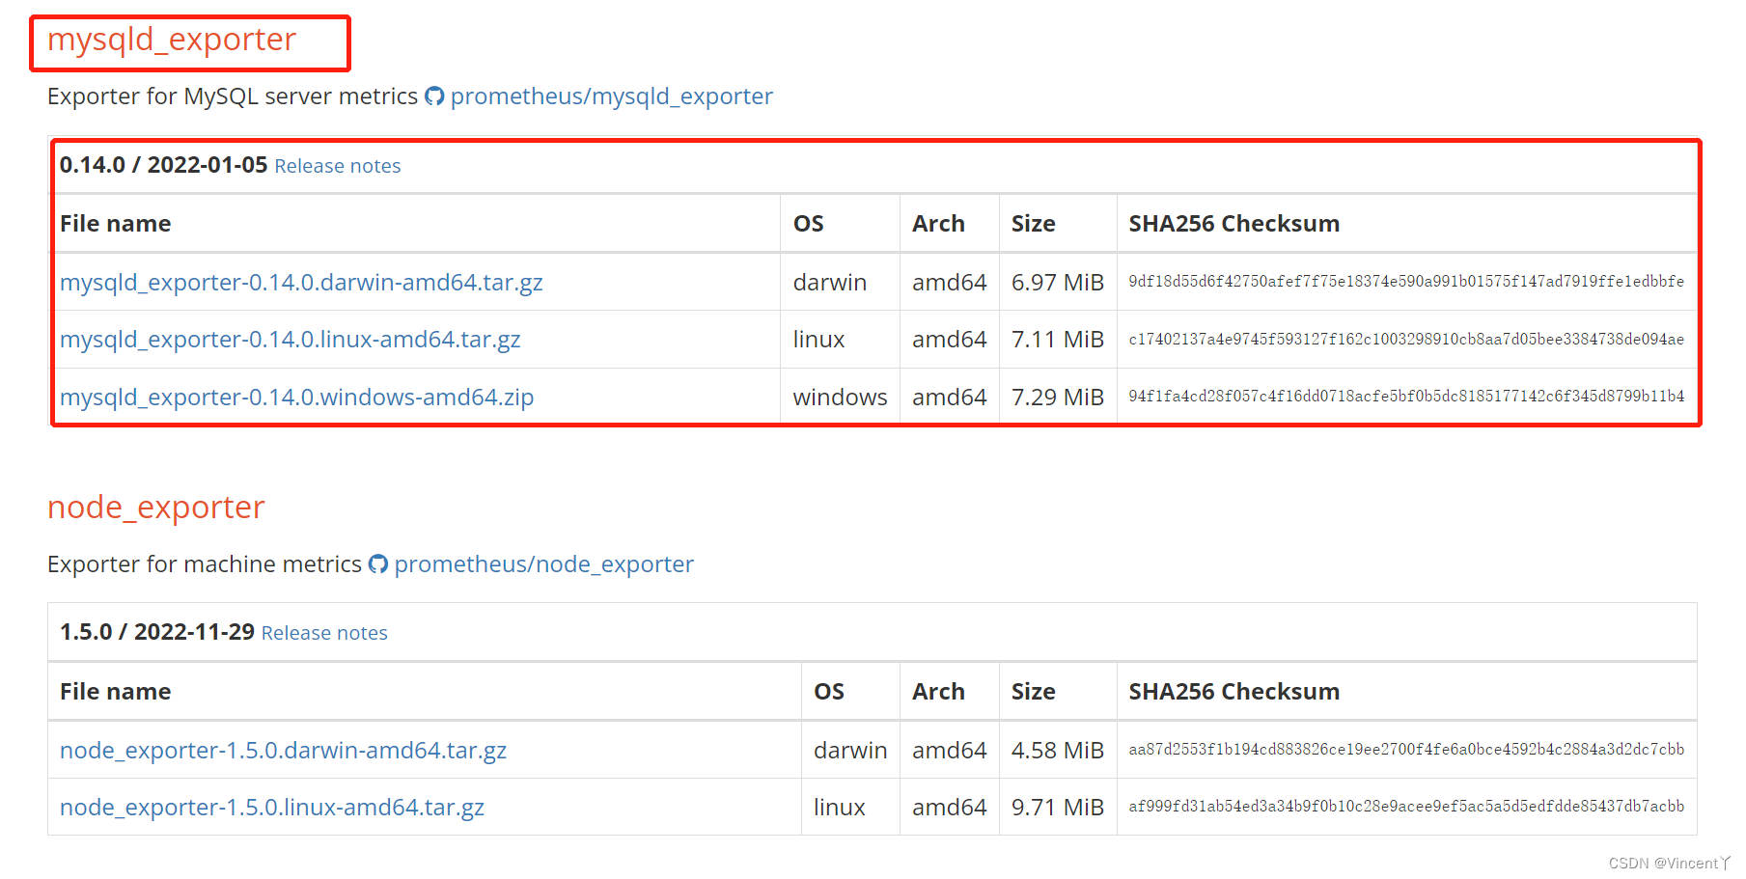
Task: Select the 0.14.0 / 2022-01-05 version text
Action: pyautogui.click(x=163, y=165)
